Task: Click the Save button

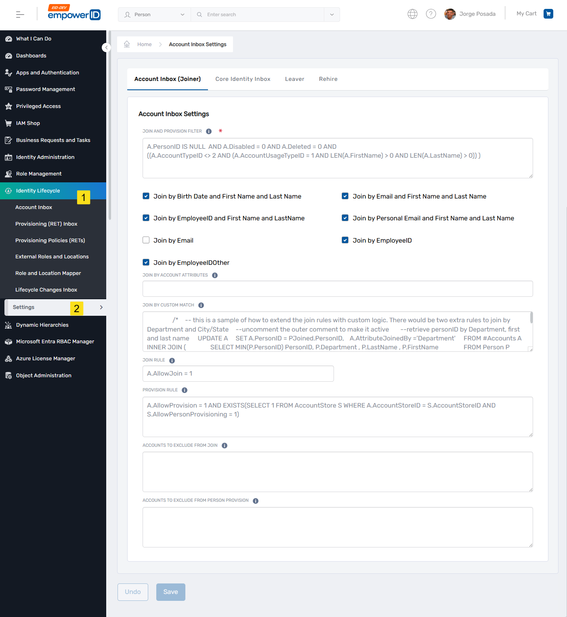Action: pyautogui.click(x=170, y=592)
